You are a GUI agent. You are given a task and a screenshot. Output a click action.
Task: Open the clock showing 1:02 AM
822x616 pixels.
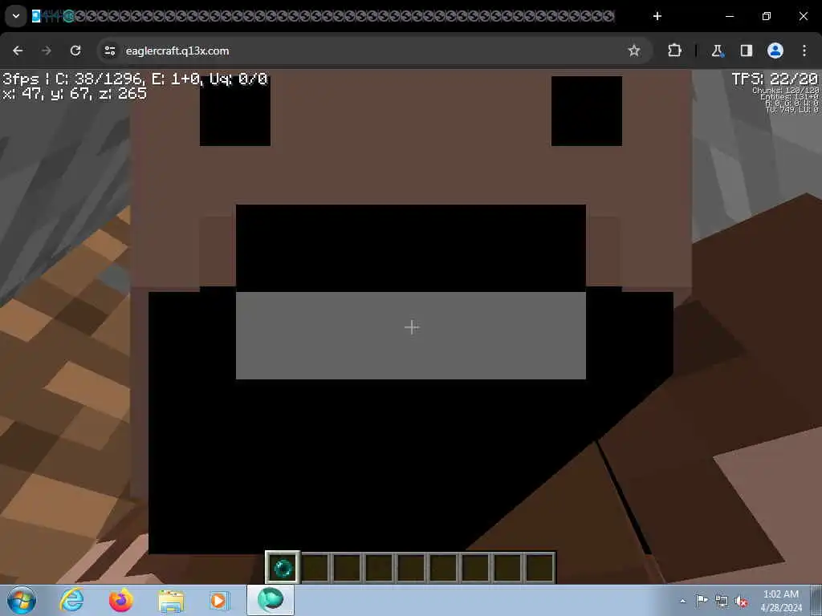coord(781,601)
